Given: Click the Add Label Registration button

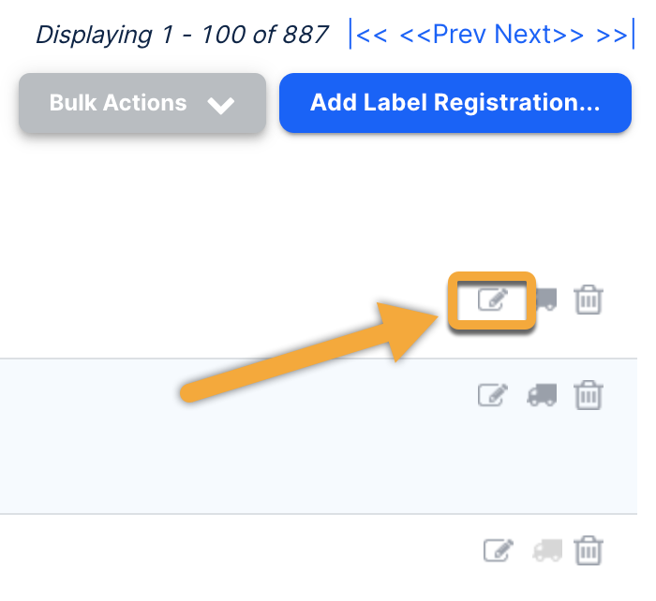Looking at the screenshot, I should (x=455, y=103).
